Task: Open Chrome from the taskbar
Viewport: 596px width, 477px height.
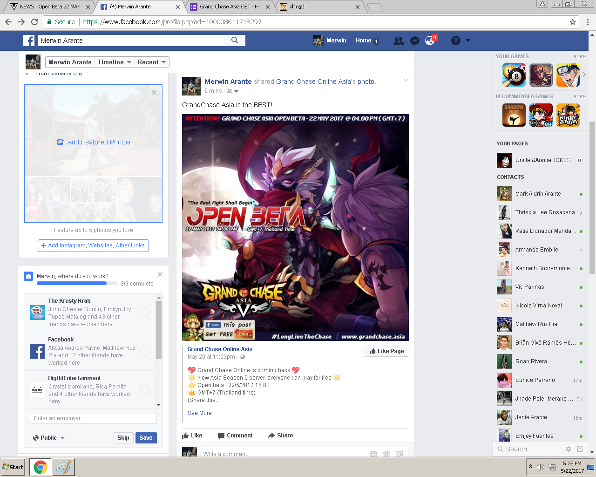Action: pos(40,467)
